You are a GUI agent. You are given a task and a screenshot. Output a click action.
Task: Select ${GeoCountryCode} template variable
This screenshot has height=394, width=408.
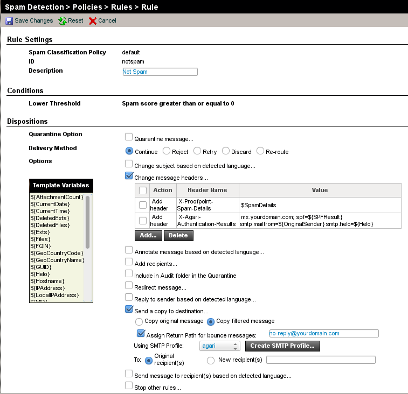(x=57, y=253)
